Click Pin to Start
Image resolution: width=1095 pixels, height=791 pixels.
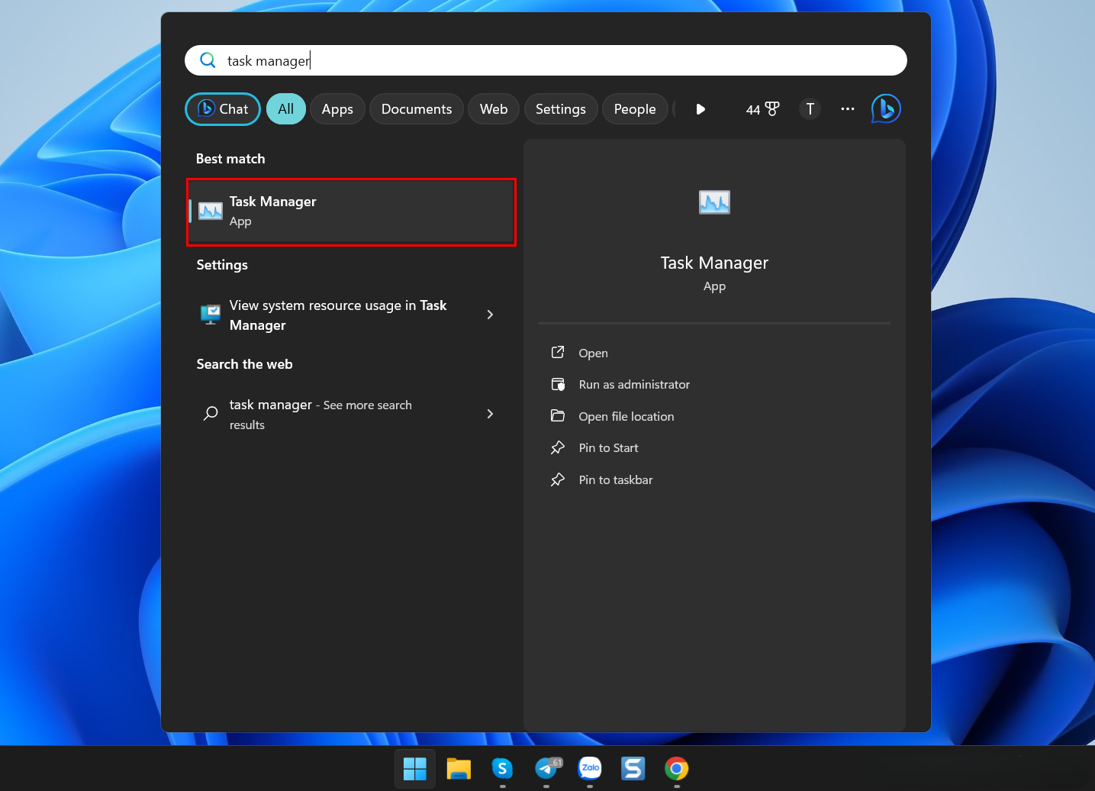coord(608,447)
